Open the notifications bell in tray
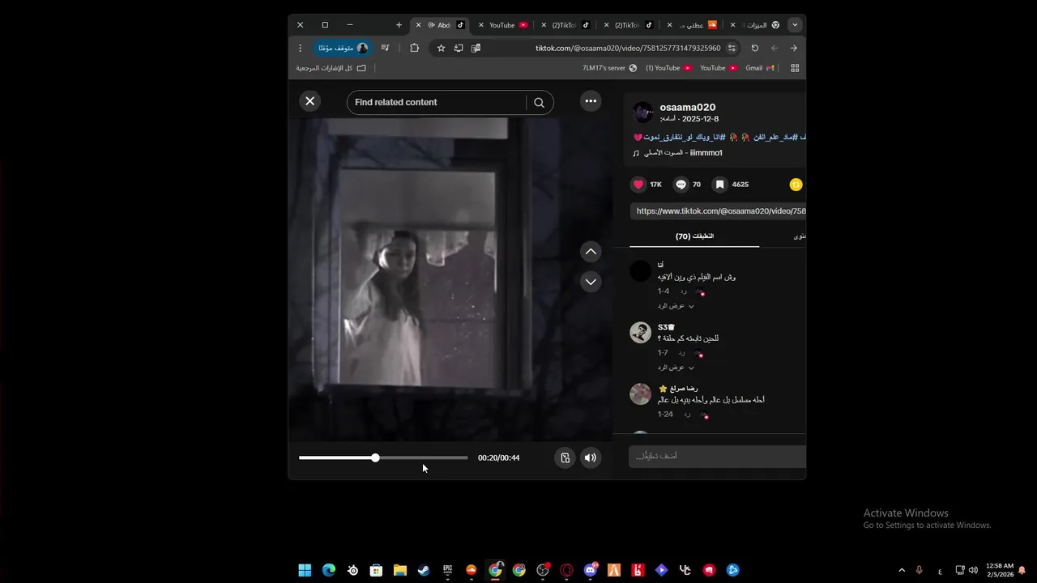This screenshot has width=1037, height=583. 1022,570
